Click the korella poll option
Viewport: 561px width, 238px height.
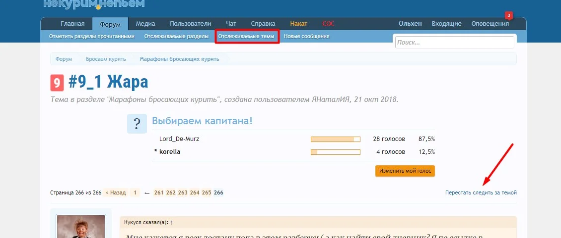click(170, 152)
